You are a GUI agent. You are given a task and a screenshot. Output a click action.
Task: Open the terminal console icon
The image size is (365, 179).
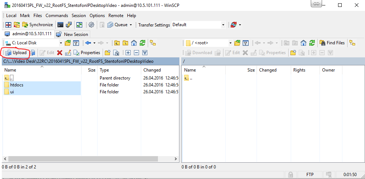click(x=60, y=25)
